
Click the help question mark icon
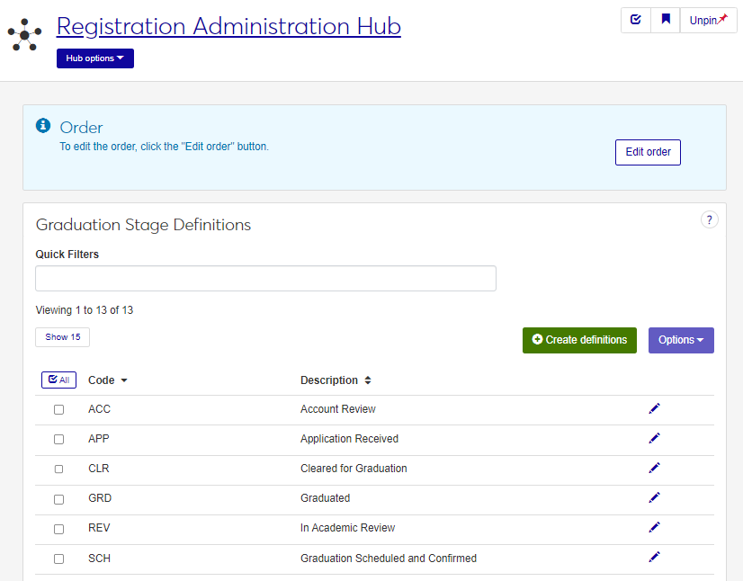point(709,219)
